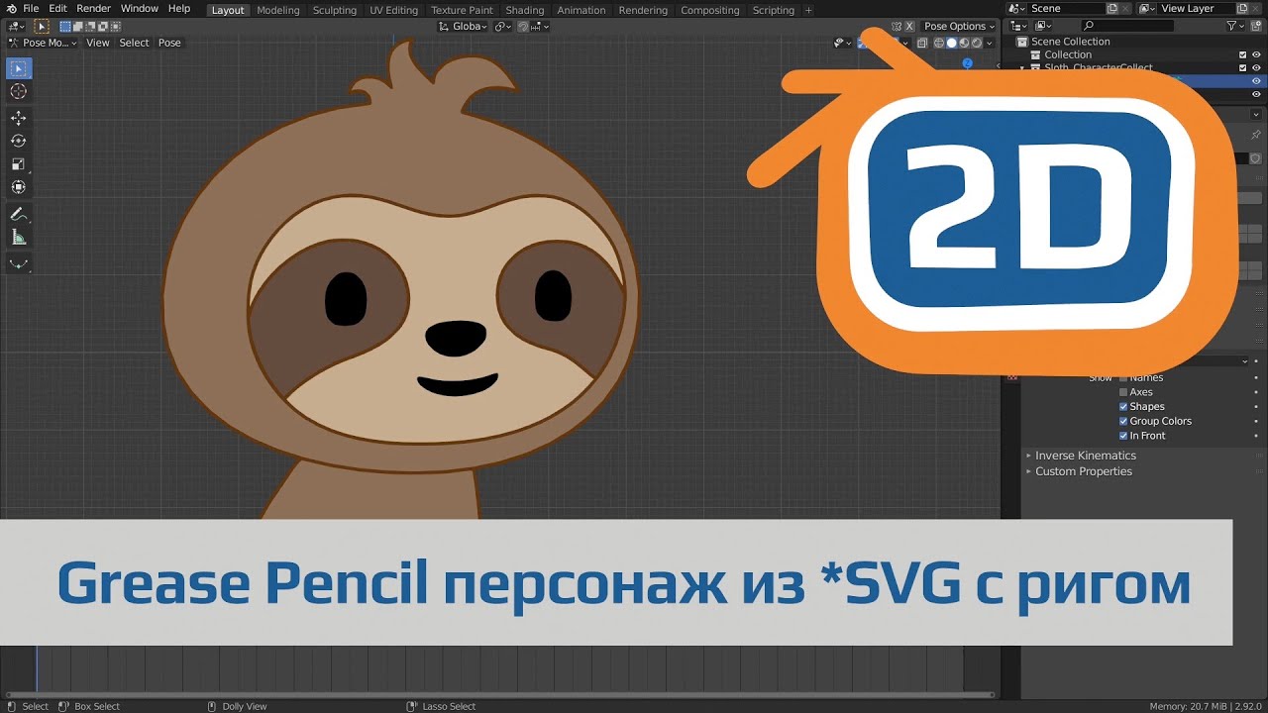Hide Collection with its eye icon
The width and height of the screenshot is (1268, 713).
click(x=1256, y=54)
